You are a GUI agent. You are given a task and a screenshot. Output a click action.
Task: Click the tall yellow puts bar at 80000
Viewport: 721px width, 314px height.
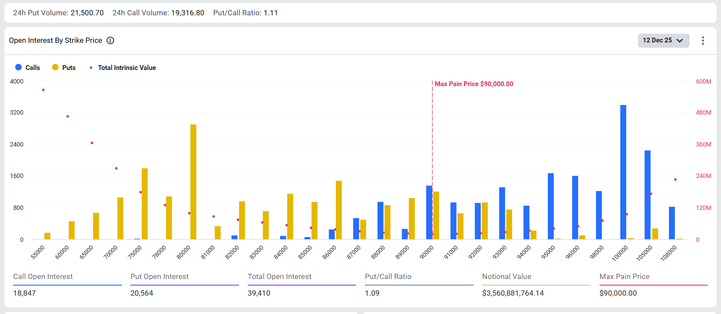(193, 181)
